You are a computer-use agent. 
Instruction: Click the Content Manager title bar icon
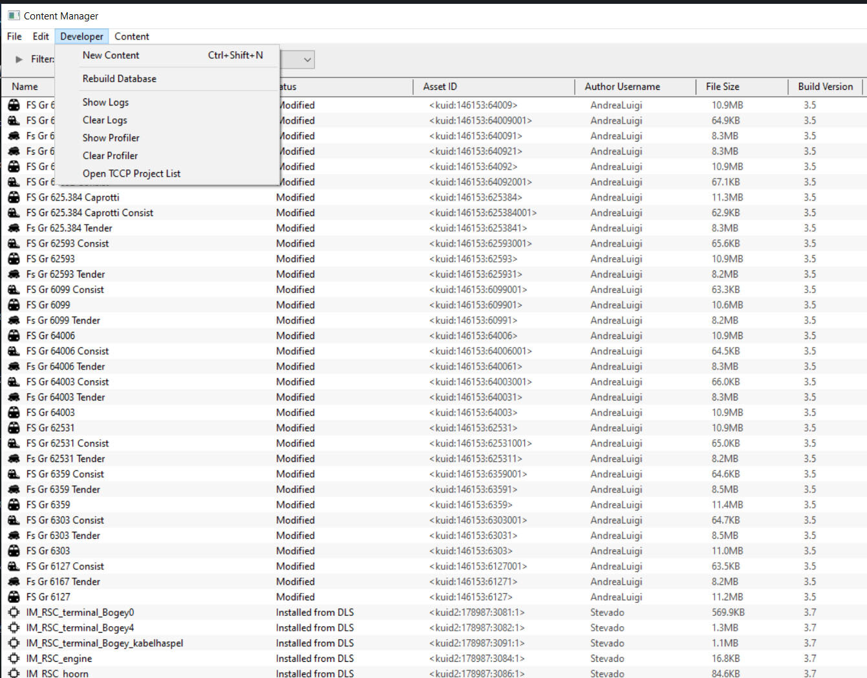pos(14,16)
